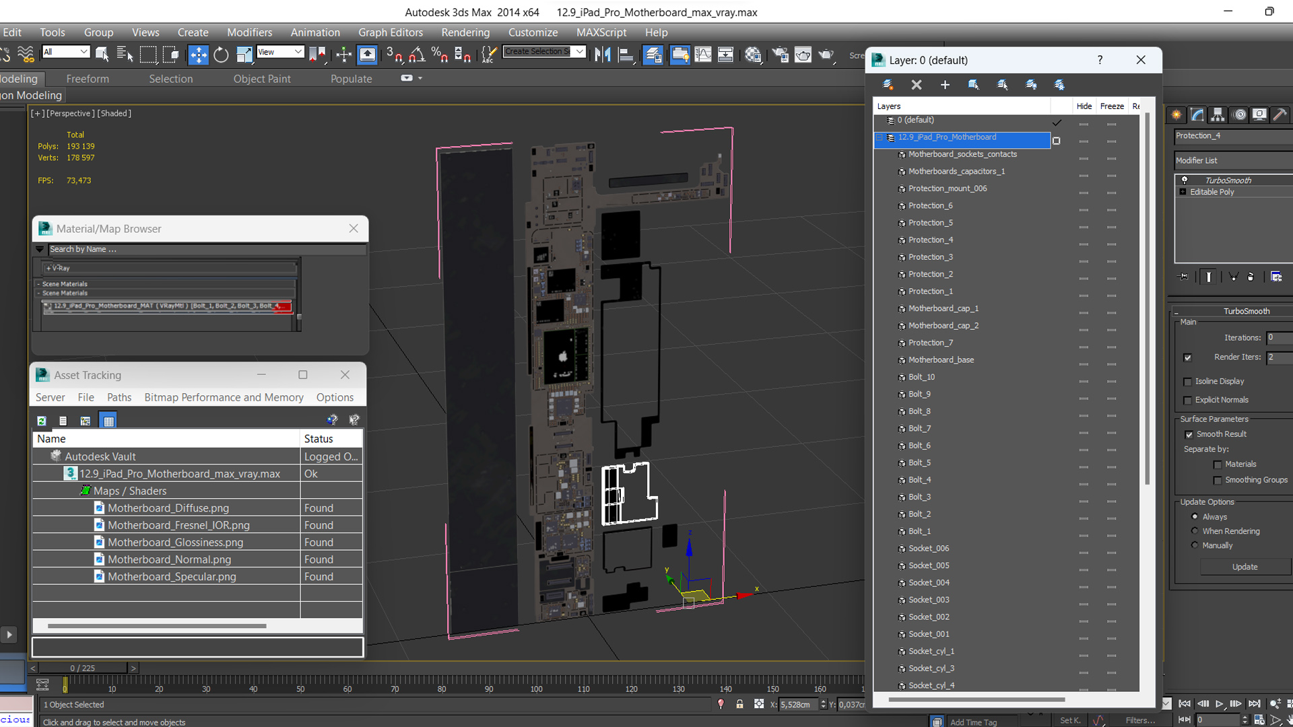Activate the Select and Scale tool
Image resolution: width=1293 pixels, height=727 pixels.
click(x=244, y=55)
